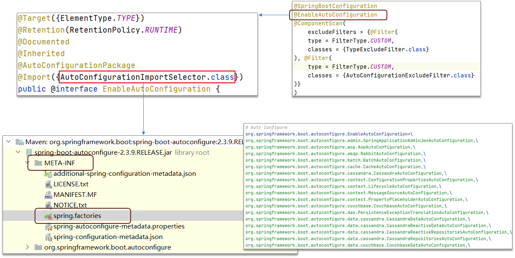
Task: Select NOTICE.txt in the tree
Action: tap(70, 205)
